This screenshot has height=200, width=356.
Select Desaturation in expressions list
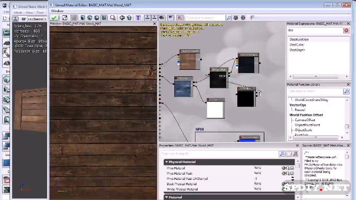(x=299, y=40)
